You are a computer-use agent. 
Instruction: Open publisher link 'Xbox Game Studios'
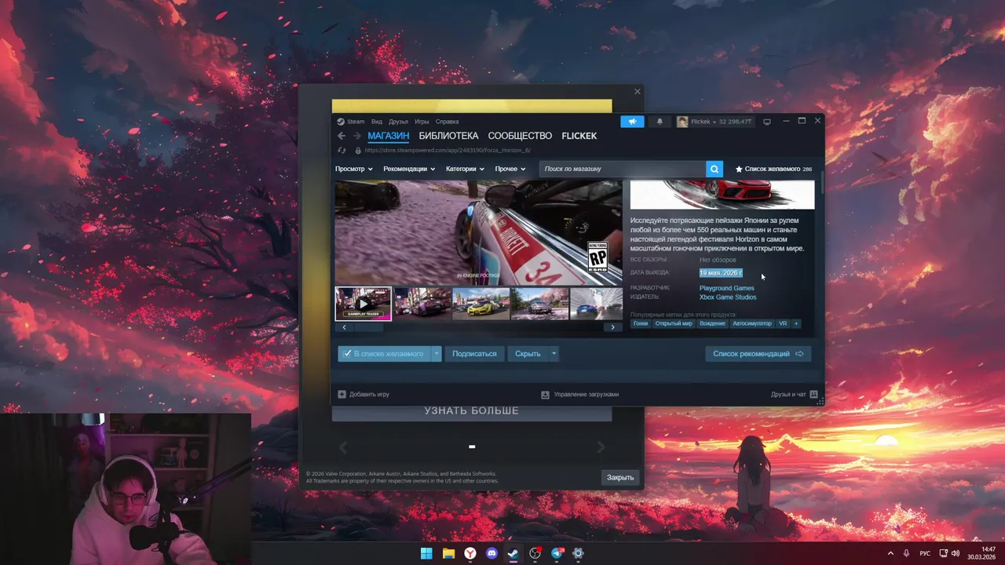[x=727, y=297]
